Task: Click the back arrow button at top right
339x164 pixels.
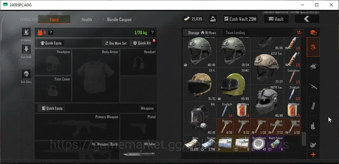Action: click(307, 19)
